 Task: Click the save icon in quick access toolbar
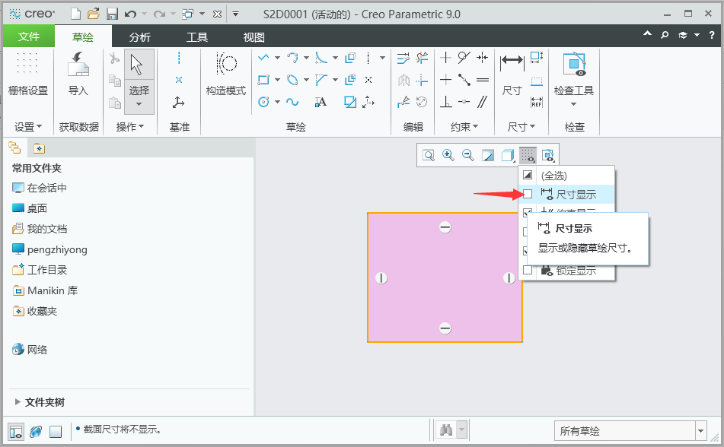112,14
